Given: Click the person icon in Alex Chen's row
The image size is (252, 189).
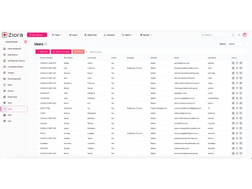Looking at the screenshot, I should coord(237,78).
